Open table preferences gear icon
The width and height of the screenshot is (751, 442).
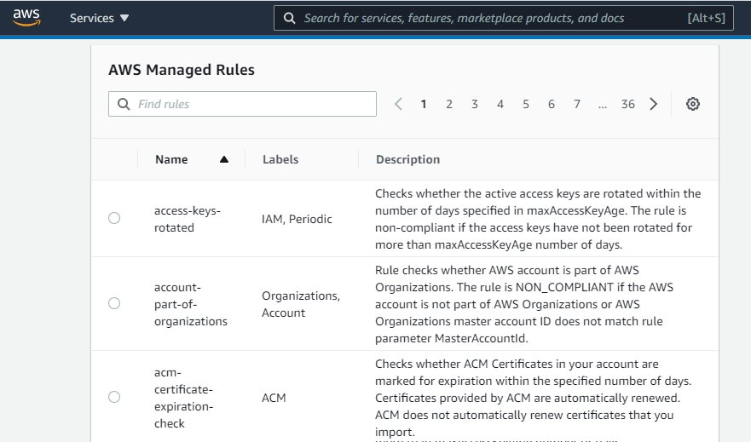[692, 104]
